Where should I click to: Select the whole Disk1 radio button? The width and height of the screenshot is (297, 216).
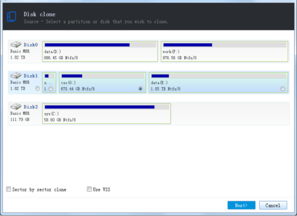[37, 89]
